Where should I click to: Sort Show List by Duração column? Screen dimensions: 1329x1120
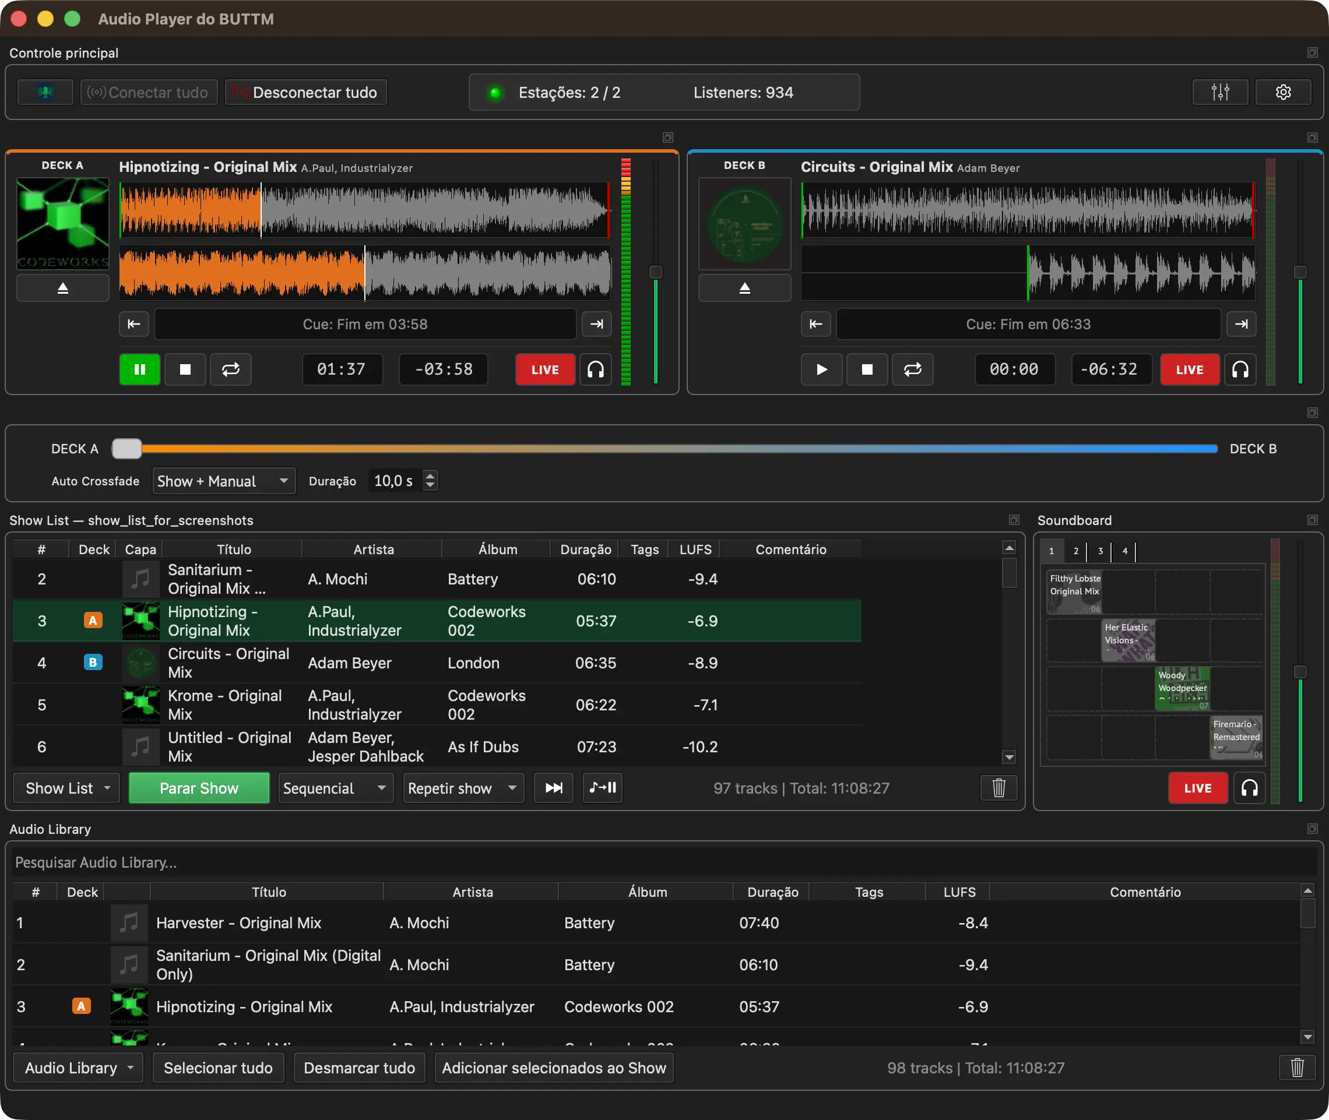point(585,549)
